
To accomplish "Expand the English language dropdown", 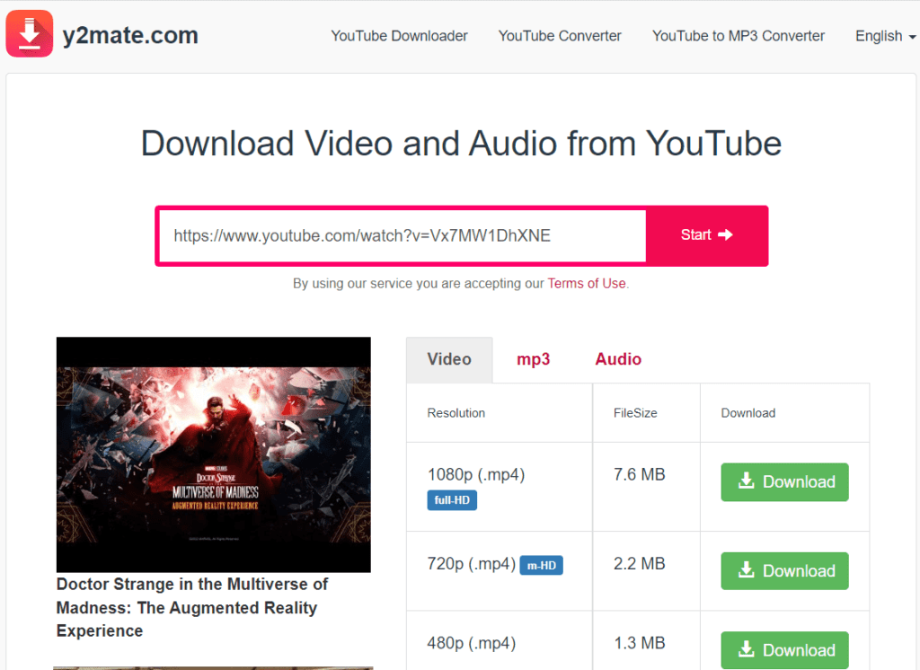I will [885, 36].
